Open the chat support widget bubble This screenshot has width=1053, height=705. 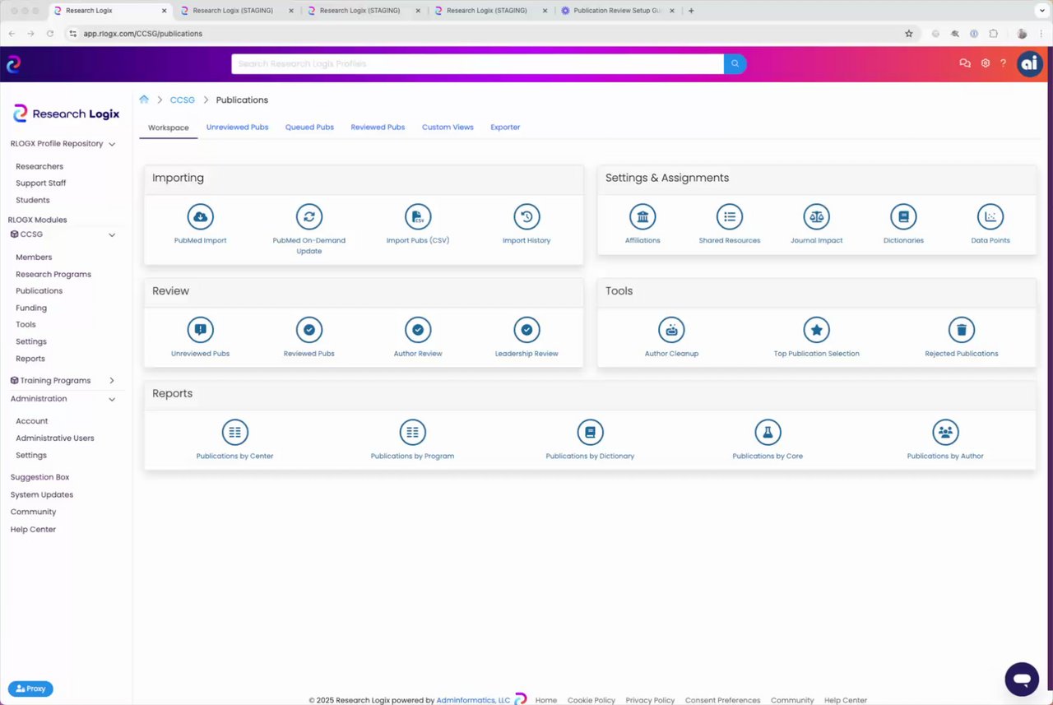click(x=1022, y=679)
